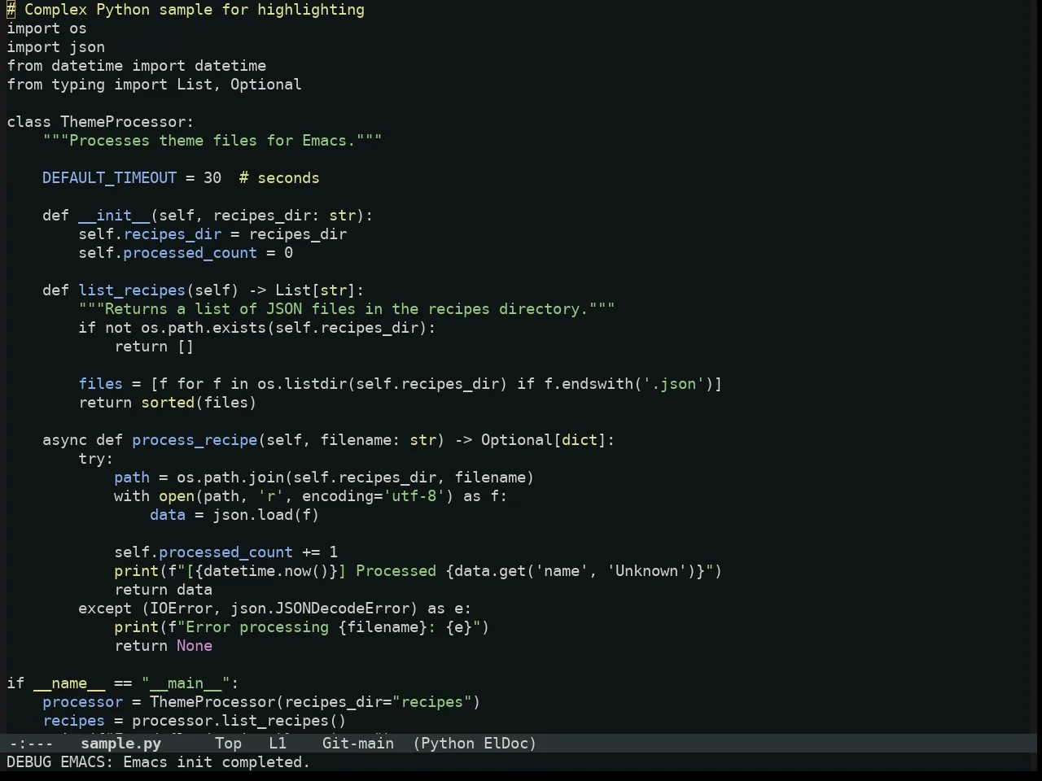Click the sample.py buffer name in mode line
The height and width of the screenshot is (781, 1042).
pos(120,744)
